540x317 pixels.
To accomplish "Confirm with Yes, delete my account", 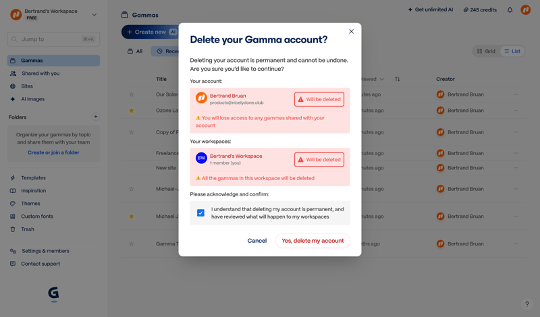I will pos(313,241).
